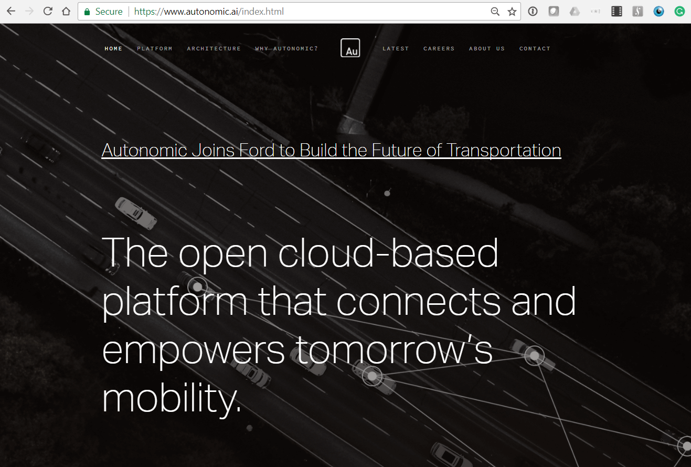Screen dimensions: 691x467
Task: Open the Grammarly extension icon
Action: point(679,10)
